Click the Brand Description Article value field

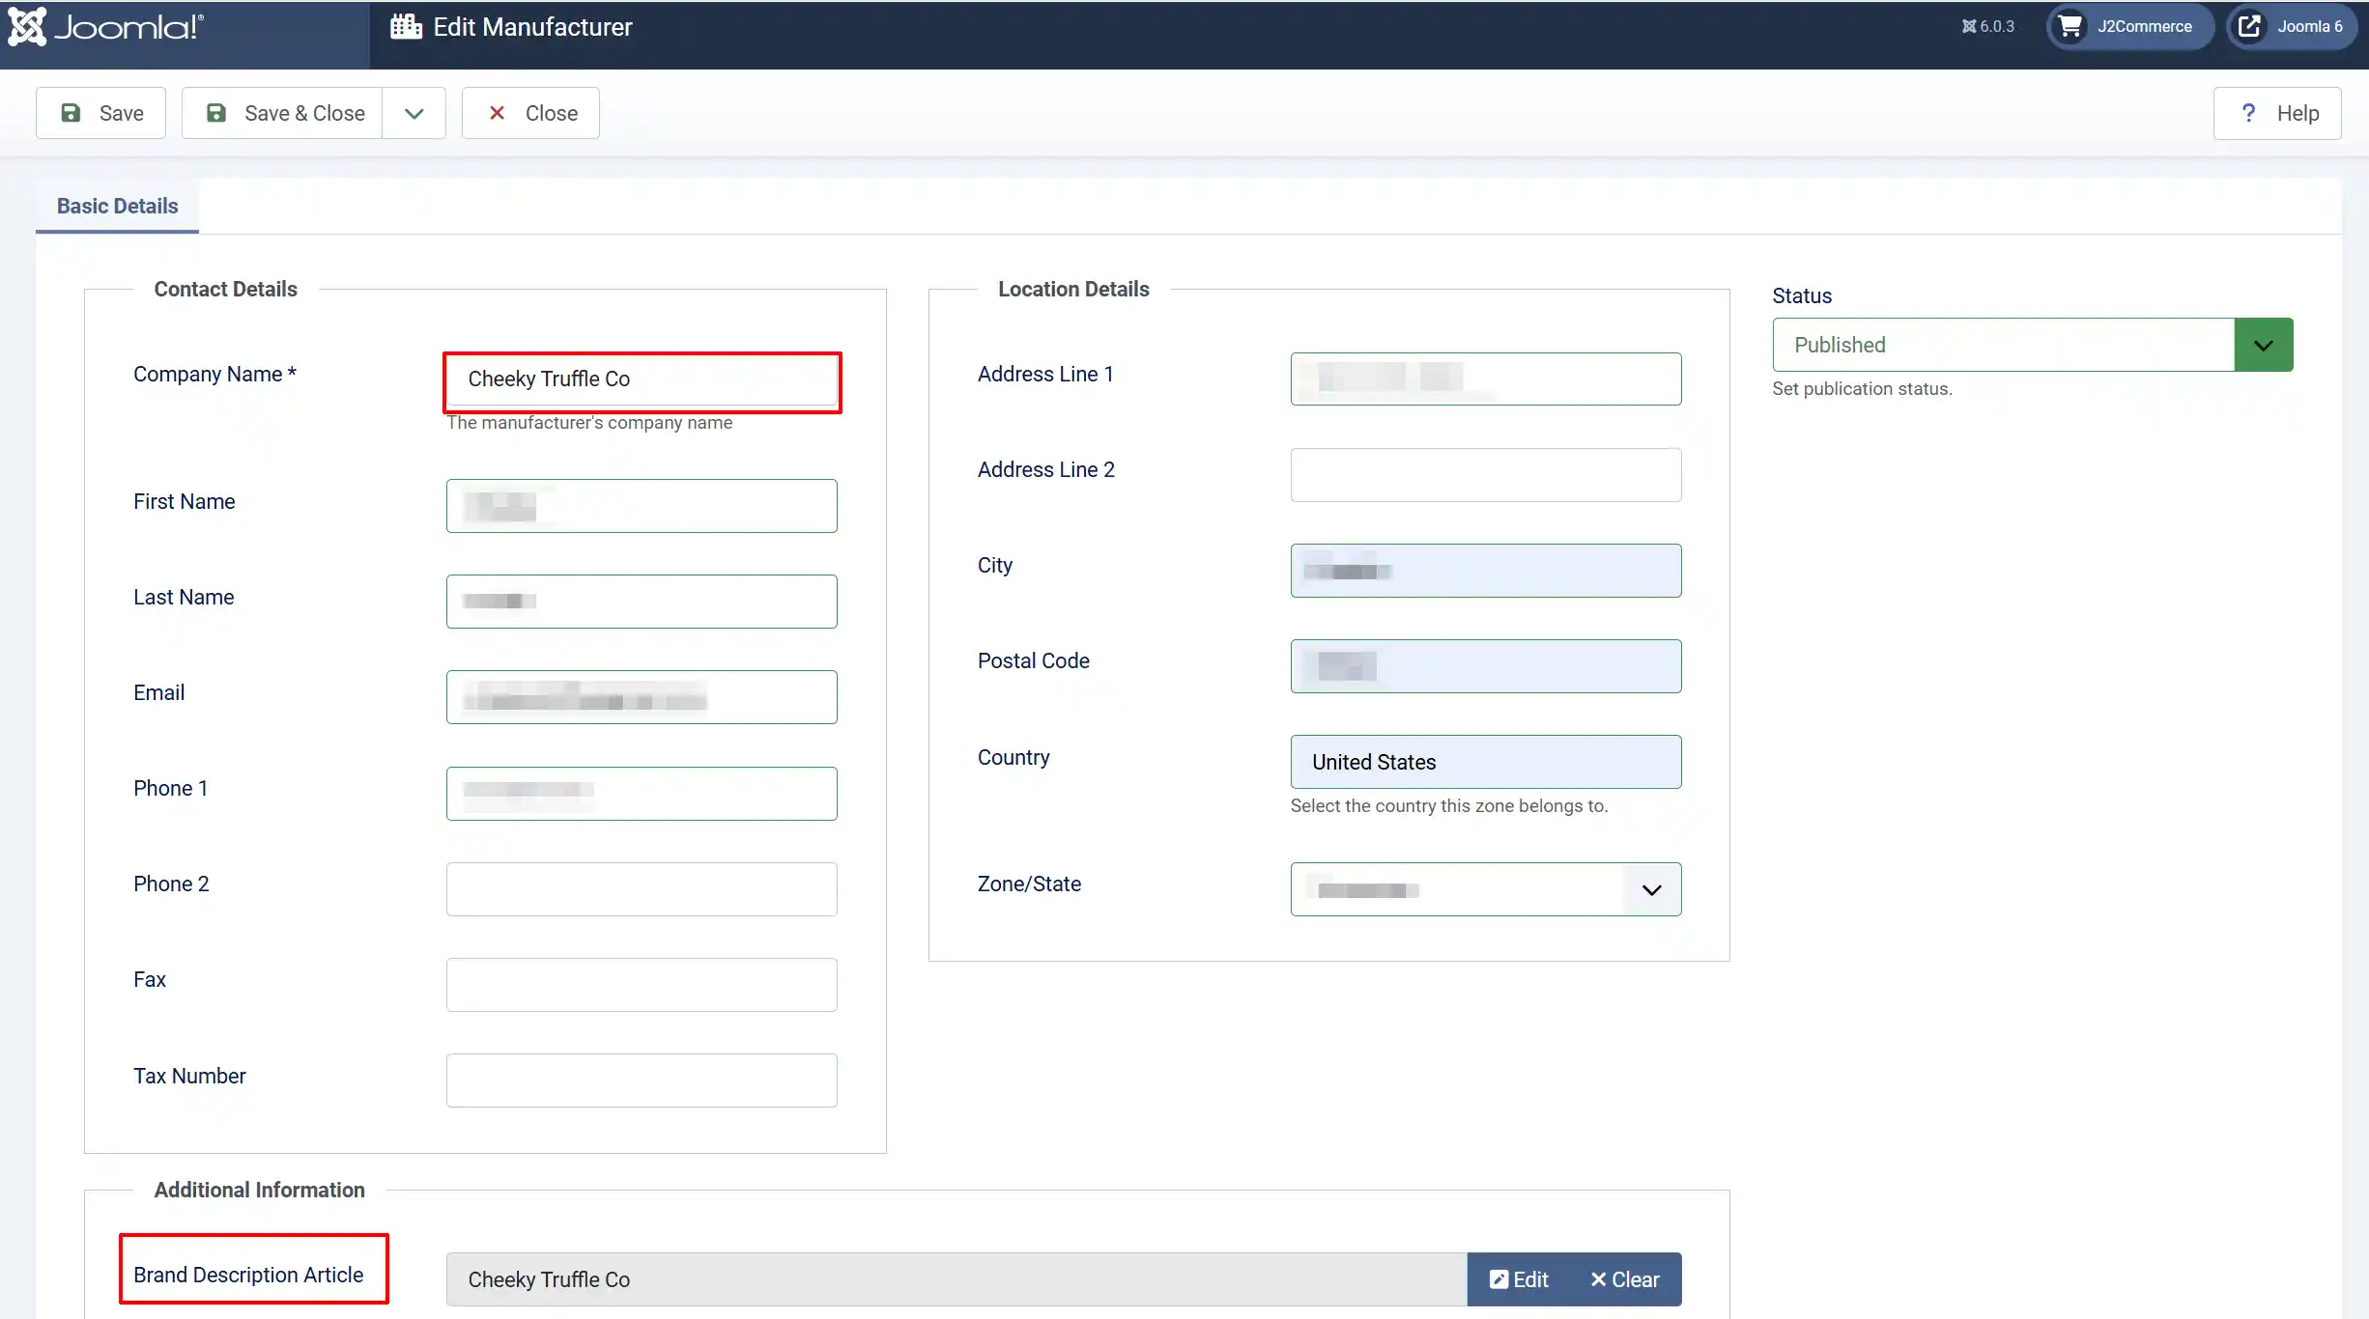tap(956, 1279)
